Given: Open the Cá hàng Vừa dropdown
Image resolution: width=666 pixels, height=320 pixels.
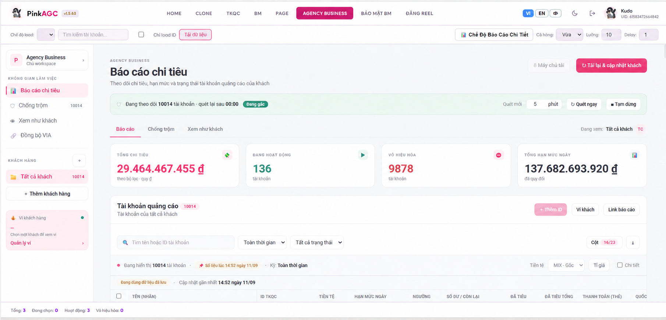Looking at the screenshot, I should coord(569,35).
